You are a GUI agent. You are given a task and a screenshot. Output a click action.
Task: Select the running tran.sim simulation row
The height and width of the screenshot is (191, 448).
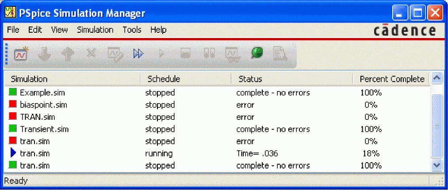click(x=217, y=153)
